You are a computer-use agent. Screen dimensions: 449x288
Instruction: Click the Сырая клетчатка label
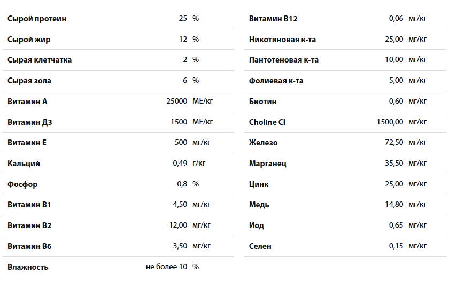40,60
